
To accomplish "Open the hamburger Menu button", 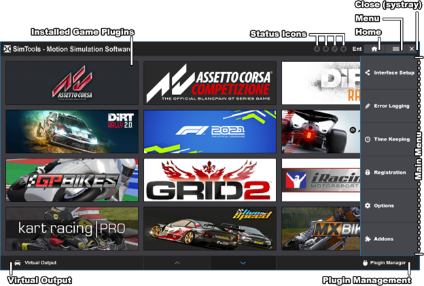I will (395, 49).
